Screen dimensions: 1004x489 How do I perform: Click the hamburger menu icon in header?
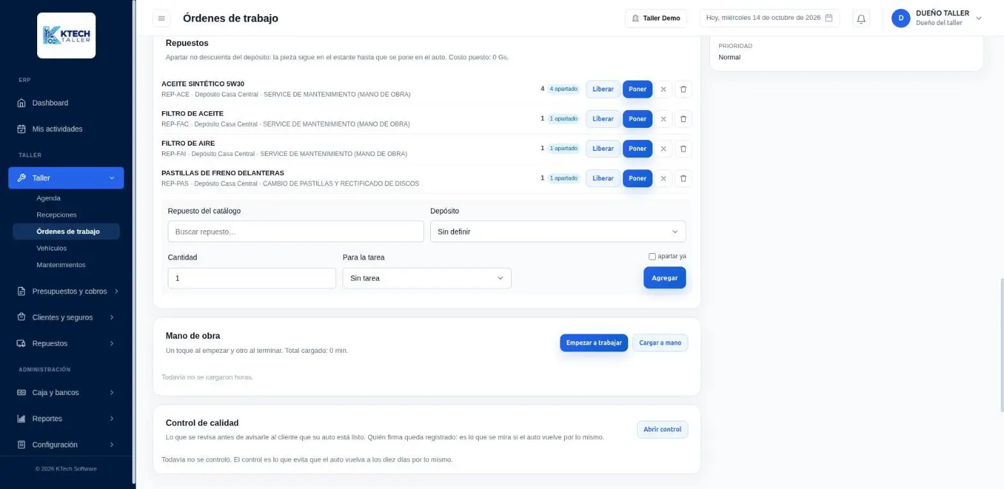click(x=161, y=19)
